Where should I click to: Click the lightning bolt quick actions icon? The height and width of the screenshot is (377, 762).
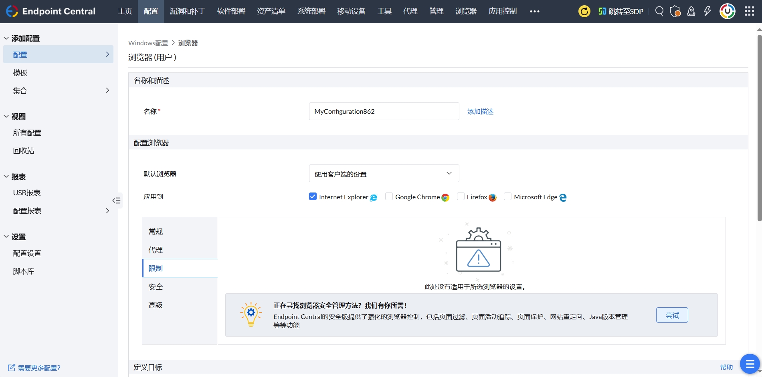[707, 11]
